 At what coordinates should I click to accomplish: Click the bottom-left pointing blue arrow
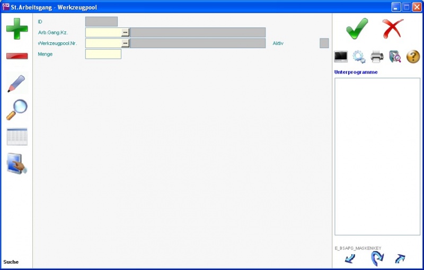[x=350, y=258]
